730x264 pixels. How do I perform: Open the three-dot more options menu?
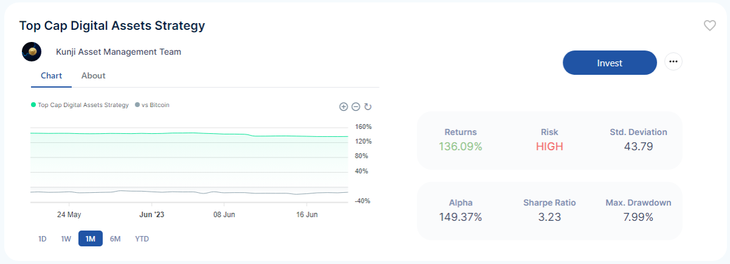[673, 62]
